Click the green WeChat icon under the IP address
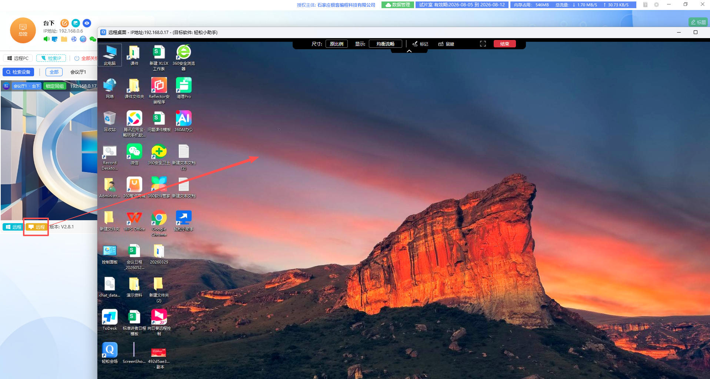The image size is (710, 379). click(x=93, y=39)
